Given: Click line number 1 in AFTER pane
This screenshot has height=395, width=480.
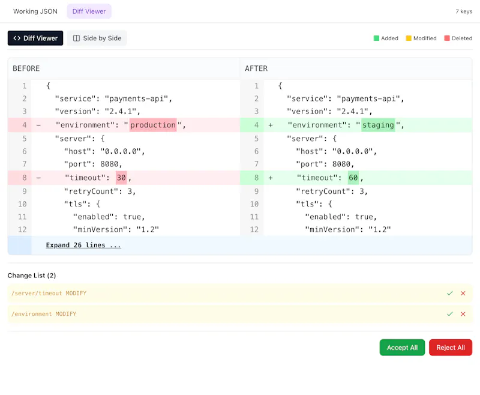Looking at the screenshot, I should coord(257,86).
